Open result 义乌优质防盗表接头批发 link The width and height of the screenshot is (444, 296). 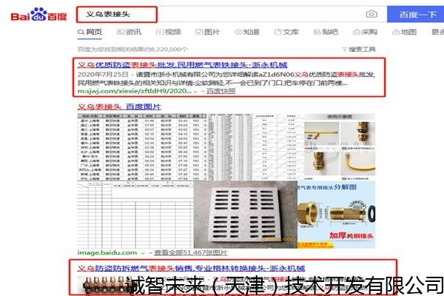pos(182,65)
